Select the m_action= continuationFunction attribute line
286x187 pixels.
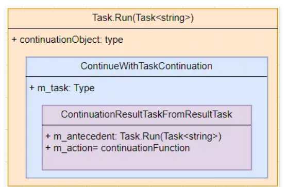117,148
